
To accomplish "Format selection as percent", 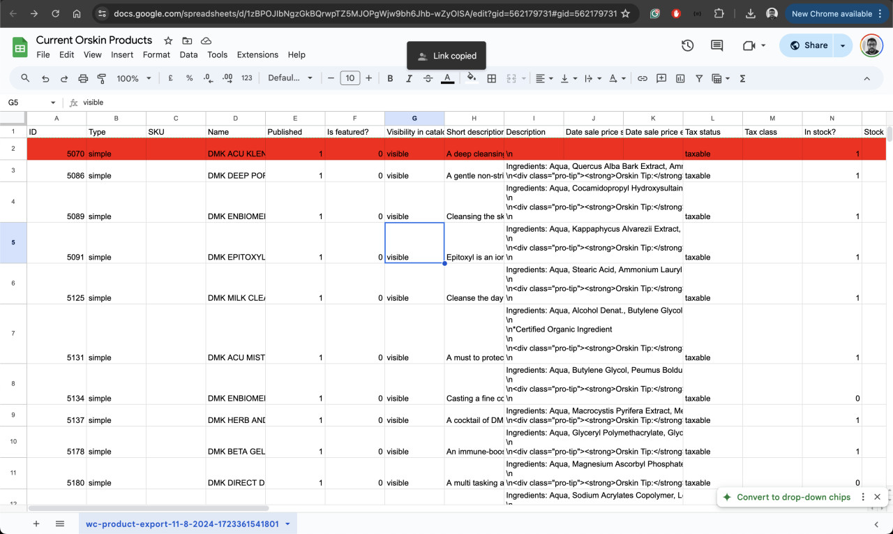I will click(189, 78).
